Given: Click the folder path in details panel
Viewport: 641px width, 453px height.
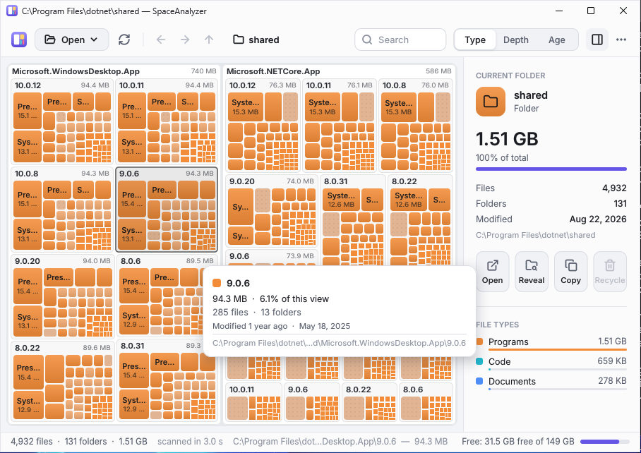Looking at the screenshot, I should click(x=536, y=235).
